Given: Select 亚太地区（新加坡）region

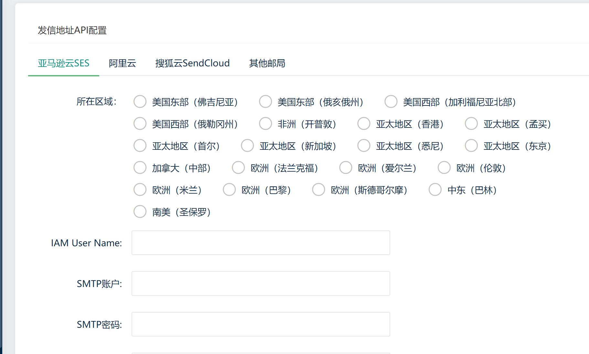Looking at the screenshot, I should coord(247,146).
